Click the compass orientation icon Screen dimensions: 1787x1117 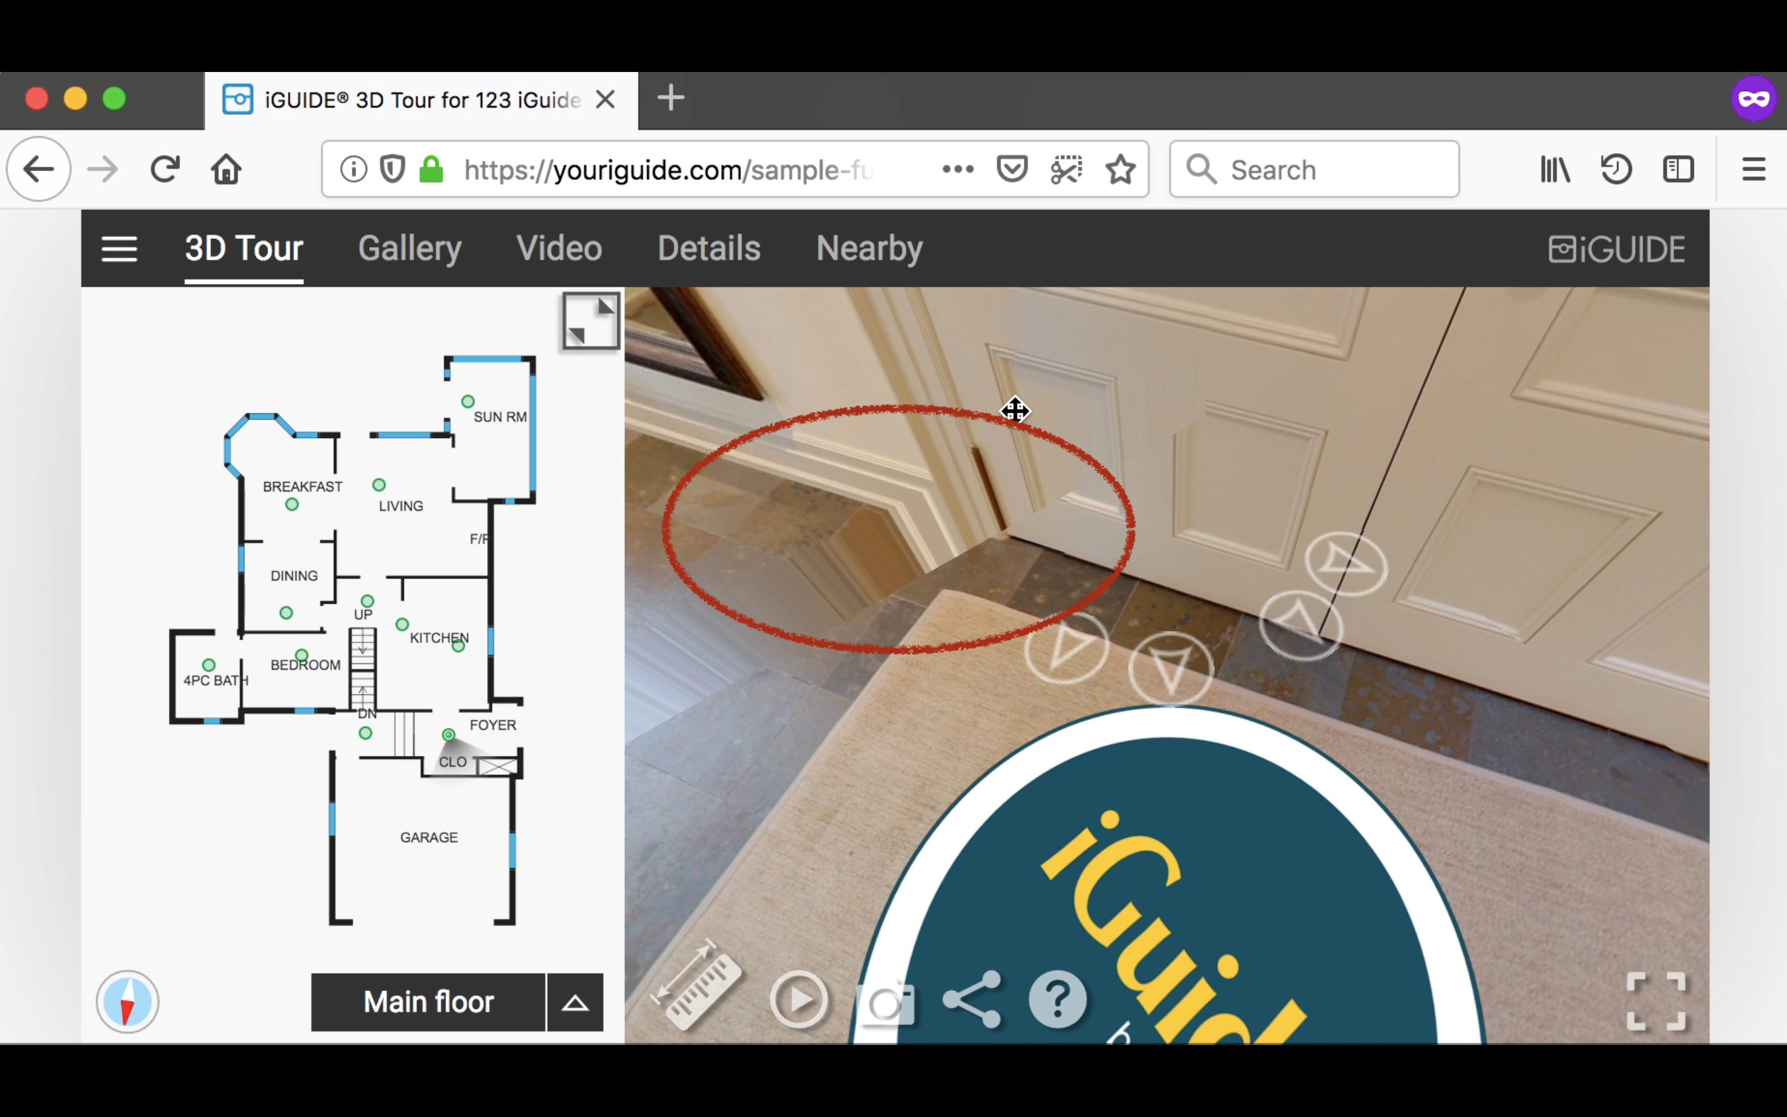(x=127, y=1002)
